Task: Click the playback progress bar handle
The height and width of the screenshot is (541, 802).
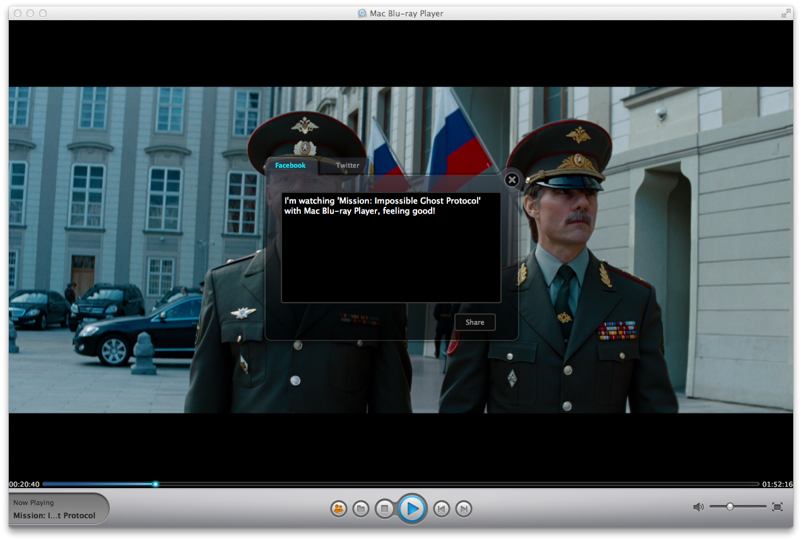Action: [x=155, y=484]
